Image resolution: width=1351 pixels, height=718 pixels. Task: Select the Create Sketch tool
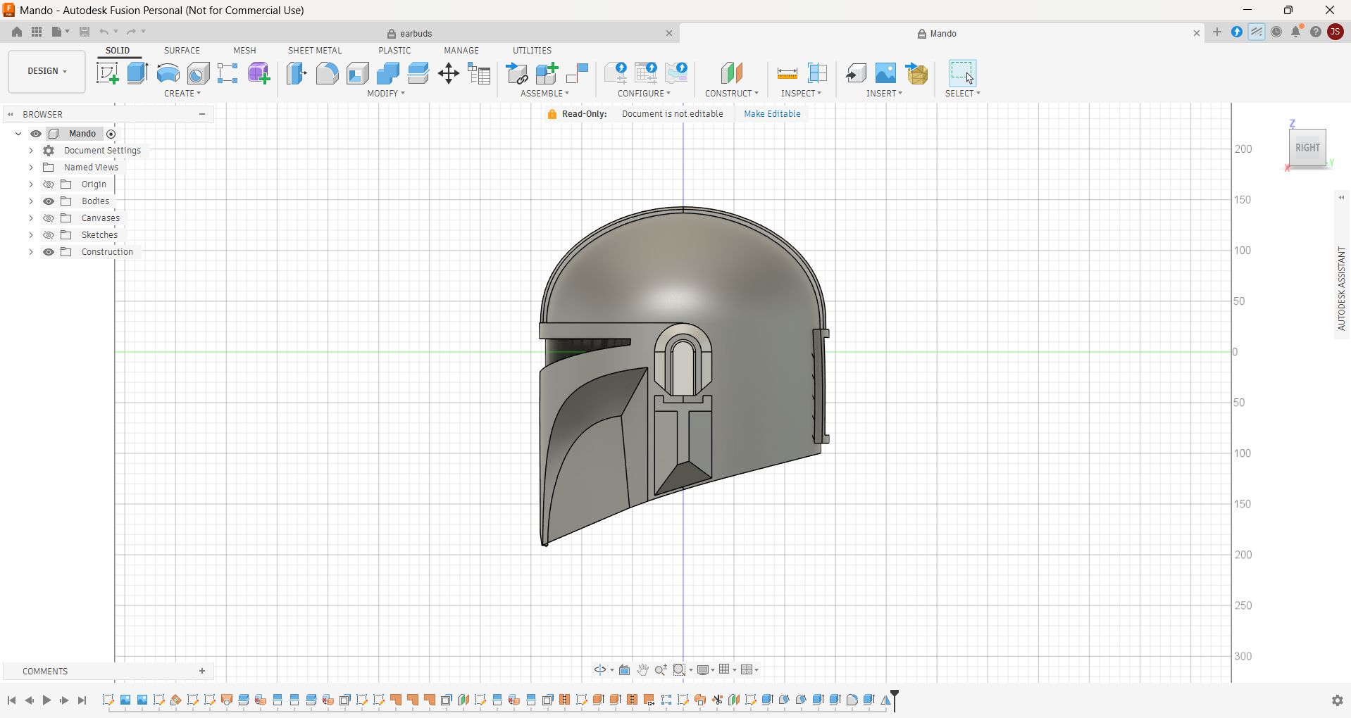pyautogui.click(x=107, y=73)
